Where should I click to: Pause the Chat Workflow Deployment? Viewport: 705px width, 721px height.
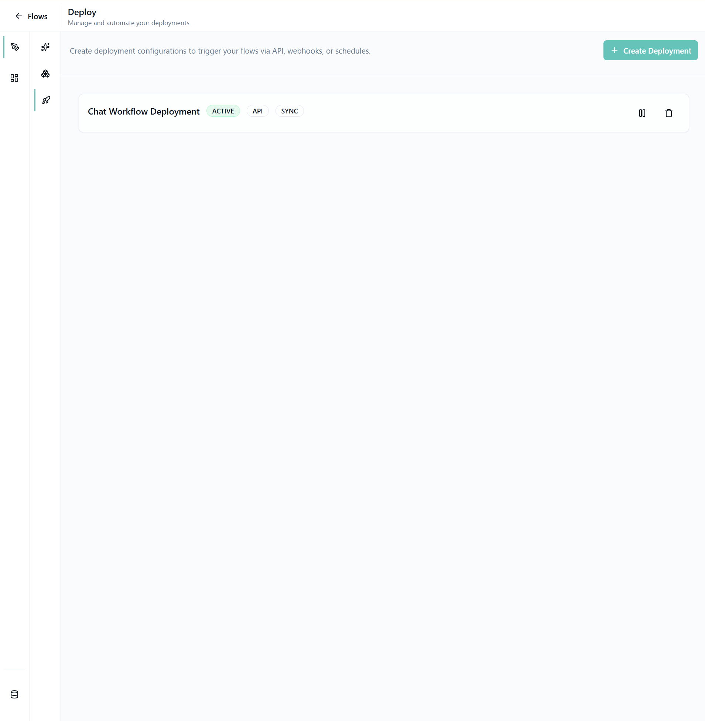point(642,113)
